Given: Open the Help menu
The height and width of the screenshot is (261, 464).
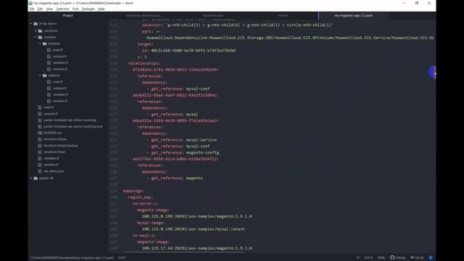Looking at the screenshot, I should (x=101, y=9).
